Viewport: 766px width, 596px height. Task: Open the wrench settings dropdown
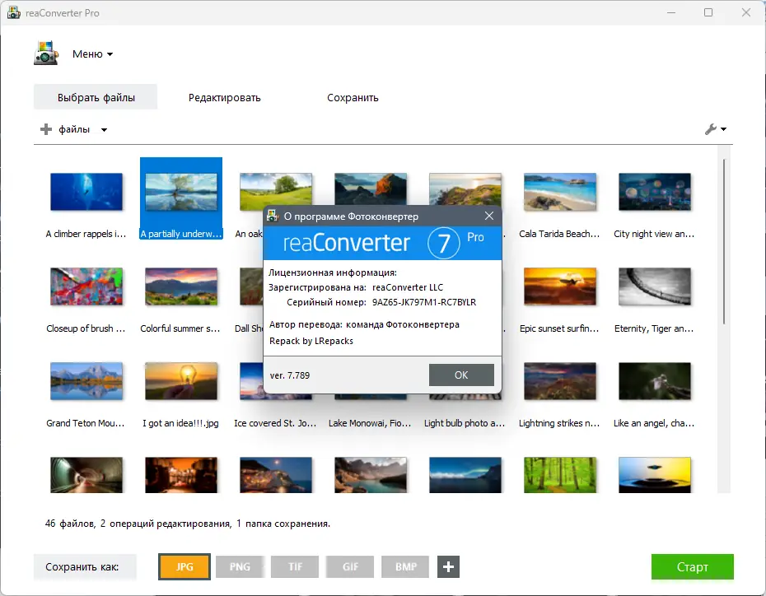[716, 129]
